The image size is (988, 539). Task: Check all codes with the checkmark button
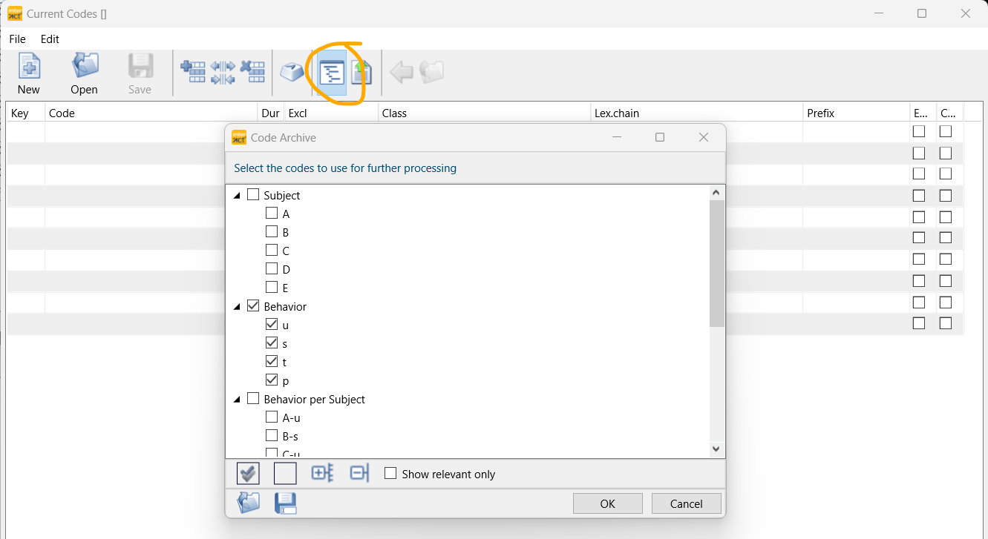coord(248,473)
